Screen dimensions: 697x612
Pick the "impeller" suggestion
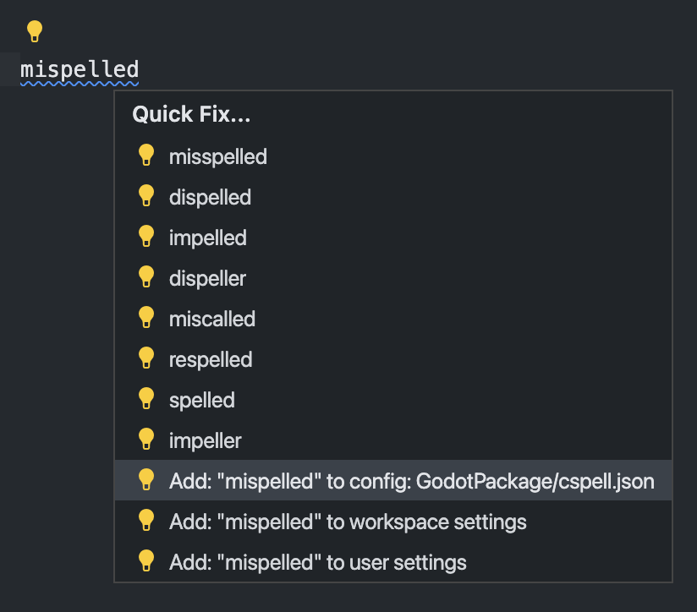205,440
